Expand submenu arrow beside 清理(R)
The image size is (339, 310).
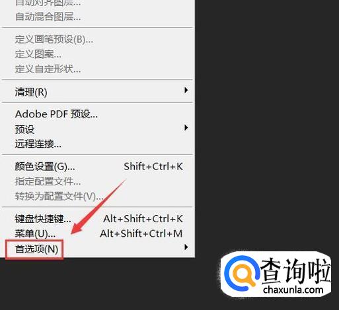[x=186, y=90]
